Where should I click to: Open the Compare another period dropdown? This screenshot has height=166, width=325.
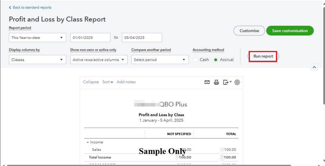pos(160,60)
